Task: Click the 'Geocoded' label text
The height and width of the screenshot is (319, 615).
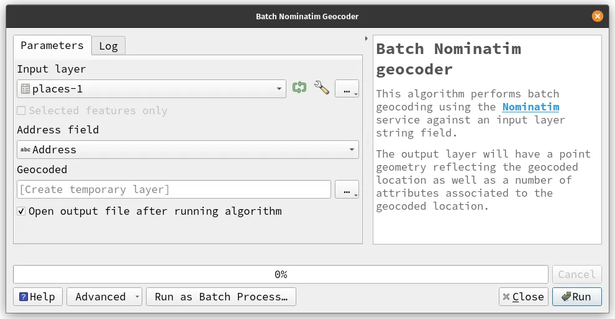Action: [x=42, y=169]
